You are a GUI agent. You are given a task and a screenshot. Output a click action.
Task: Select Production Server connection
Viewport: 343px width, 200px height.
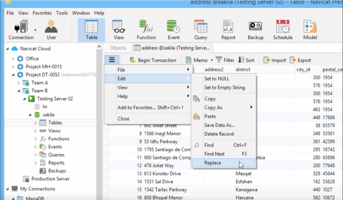pos(50,179)
